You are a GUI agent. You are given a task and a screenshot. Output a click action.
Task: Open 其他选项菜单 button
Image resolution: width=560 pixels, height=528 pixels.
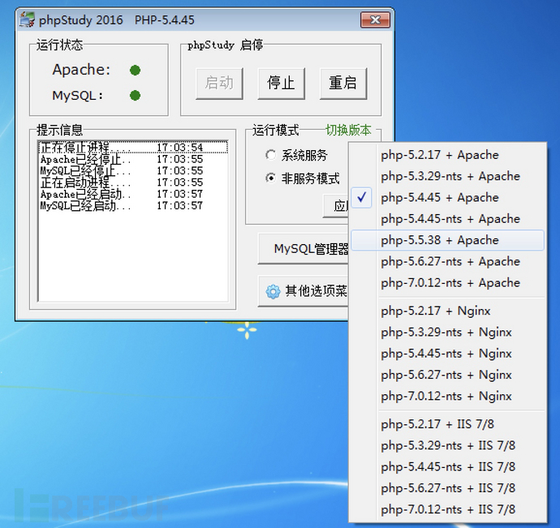(304, 291)
